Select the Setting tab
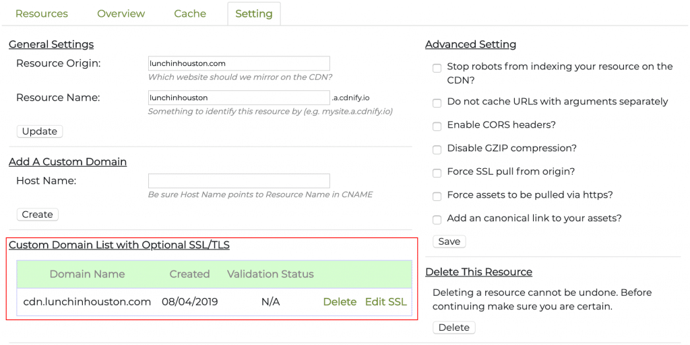 253,13
